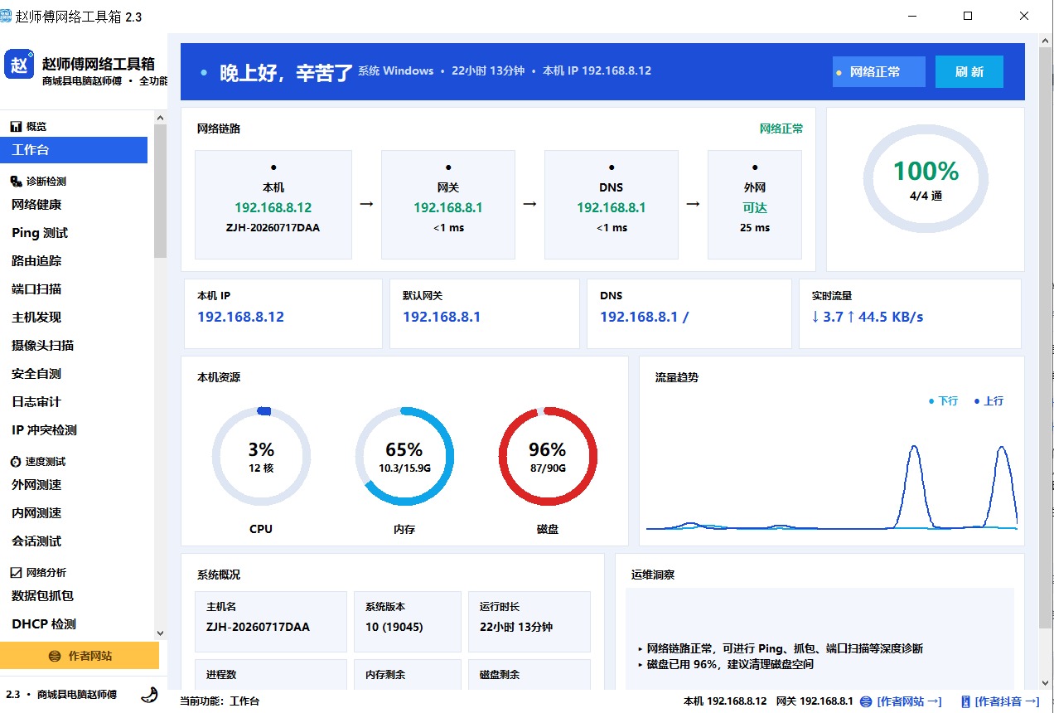
Task: Click main panel scroll down arrow
Action: [1045, 681]
